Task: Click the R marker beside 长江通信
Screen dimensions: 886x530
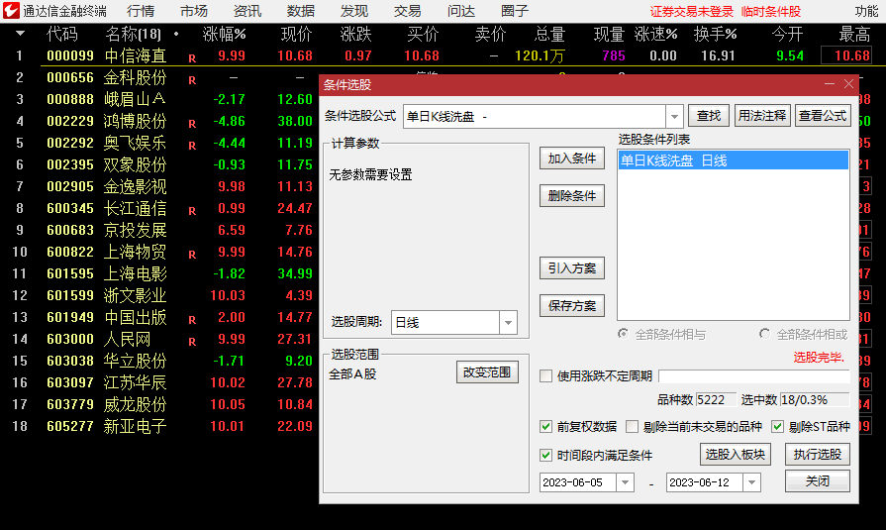Action: pos(192,211)
